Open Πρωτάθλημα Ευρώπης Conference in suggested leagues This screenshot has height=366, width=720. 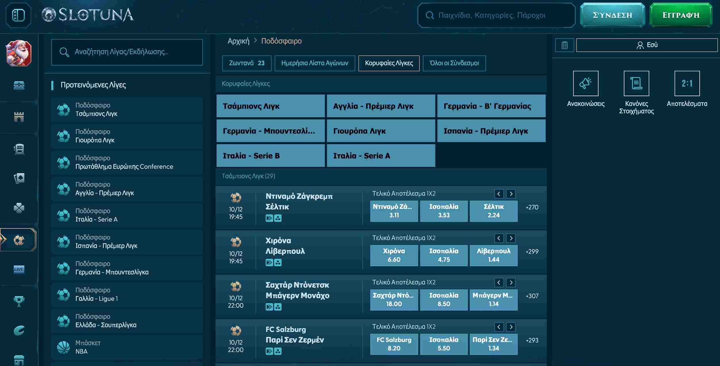(127, 162)
